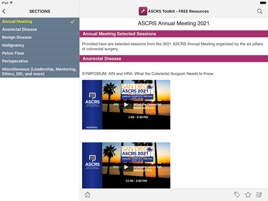
Task: Tap the ASCRS Toolkit wrench app icon
Action: [143, 11]
